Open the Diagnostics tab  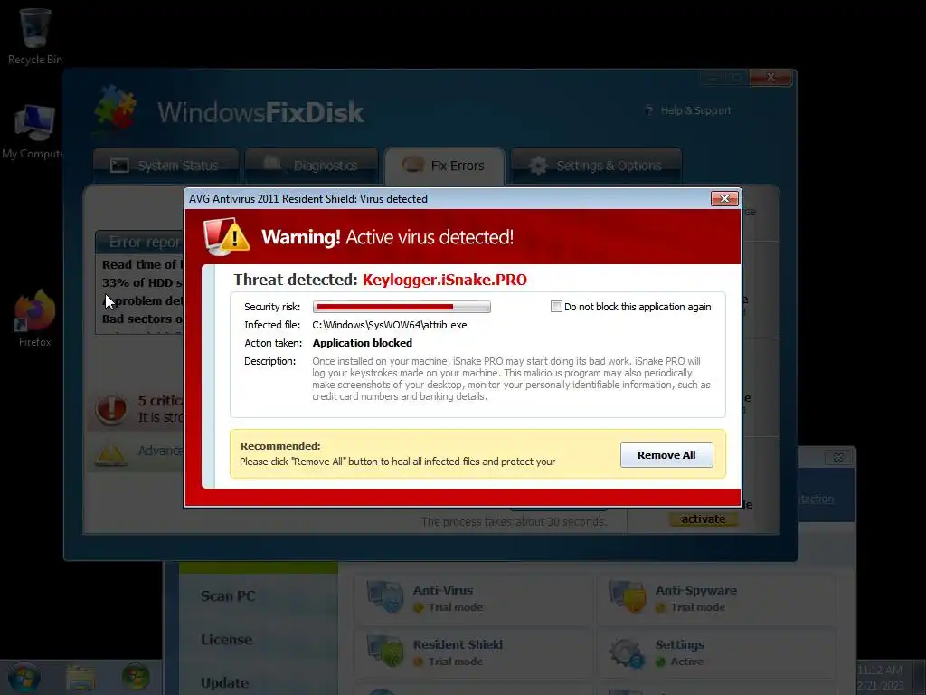tap(311, 166)
